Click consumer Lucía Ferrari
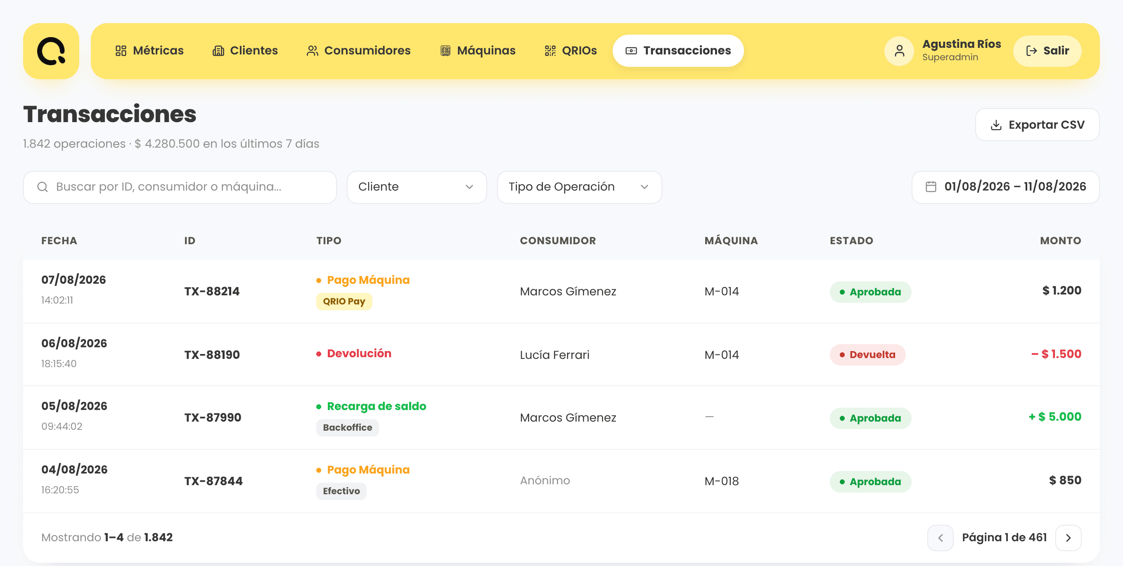This screenshot has width=1123, height=566. click(554, 355)
